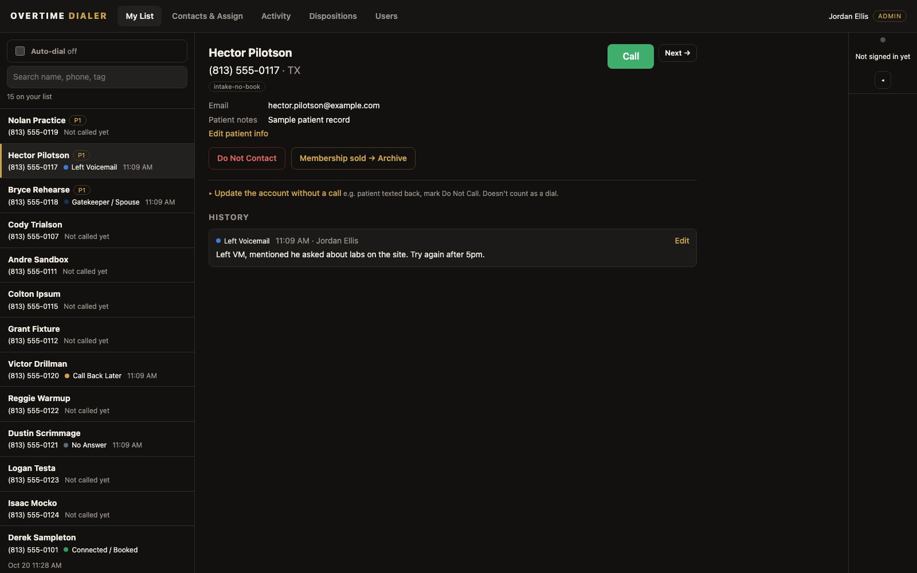Select Nolan Practice in the list
The width and height of the screenshot is (917, 573).
(x=97, y=126)
